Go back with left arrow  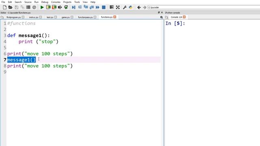point(139,7)
